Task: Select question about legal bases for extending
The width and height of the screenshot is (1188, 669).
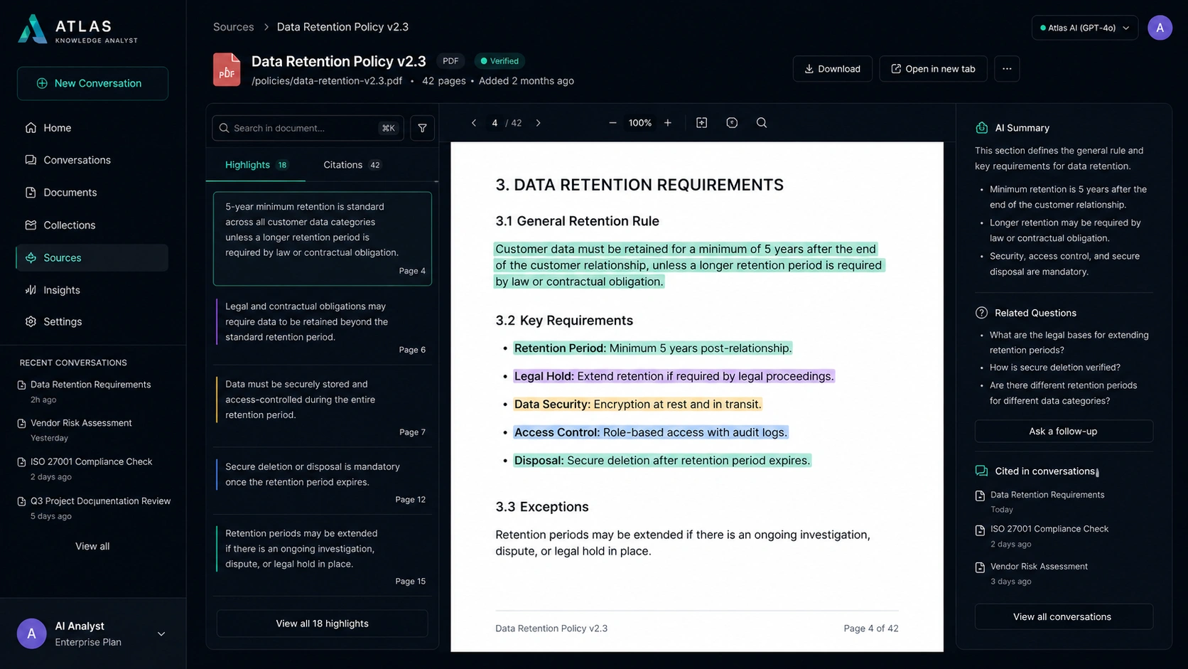Action: pos(1069,342)
